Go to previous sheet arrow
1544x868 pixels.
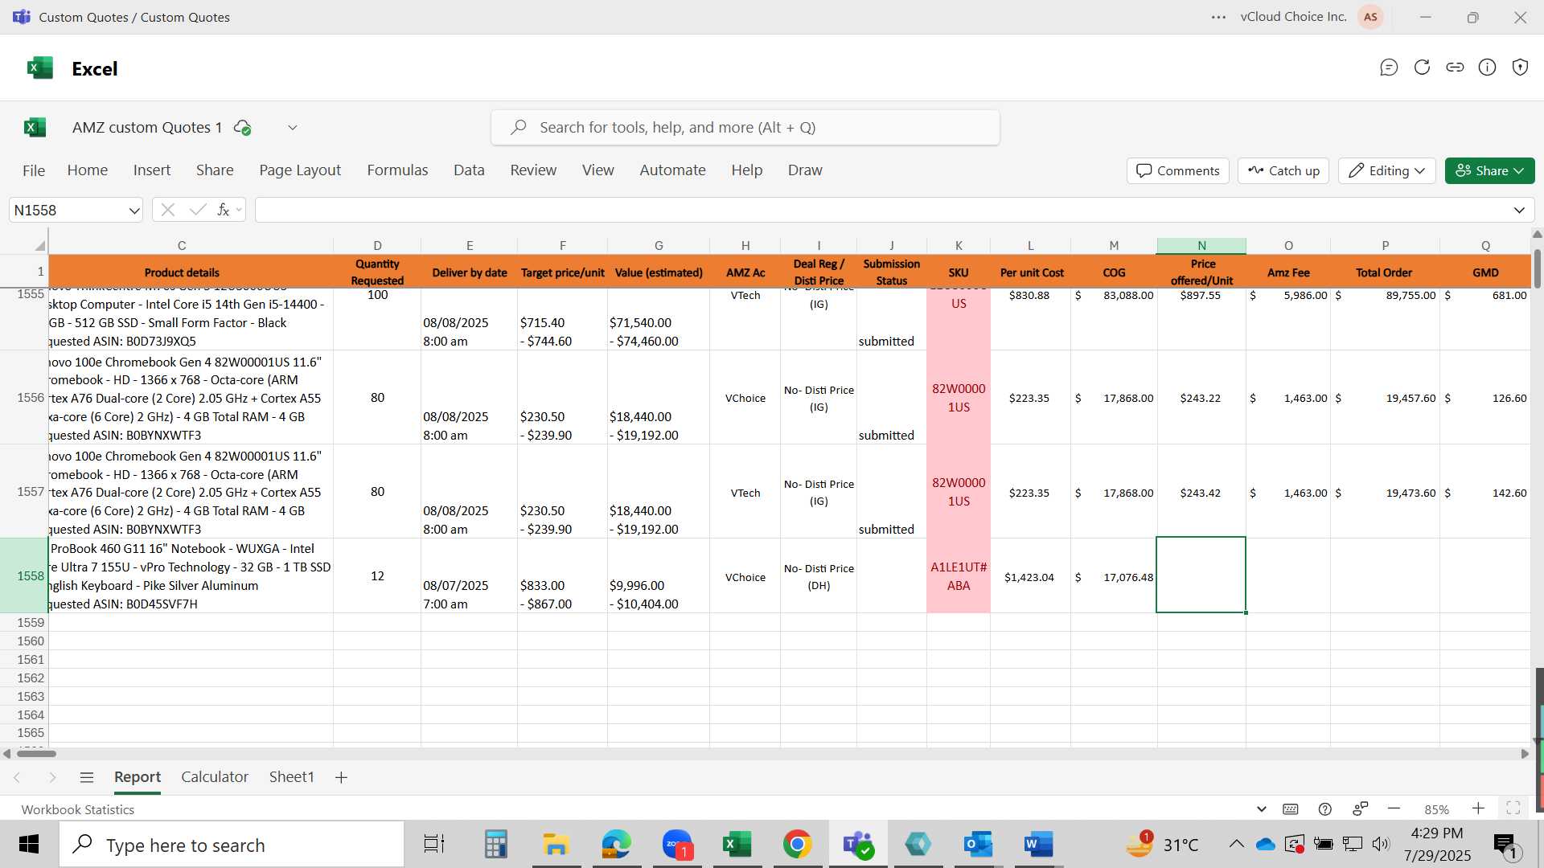pyautogui.click(x=17, y=777)
